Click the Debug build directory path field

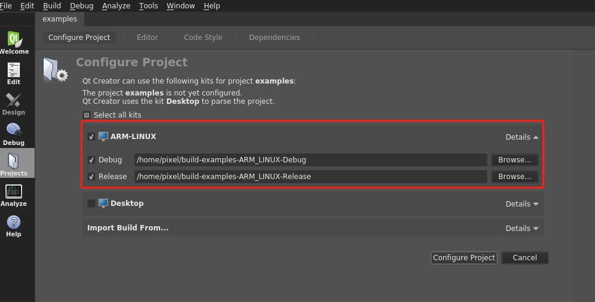pos(311,160)
